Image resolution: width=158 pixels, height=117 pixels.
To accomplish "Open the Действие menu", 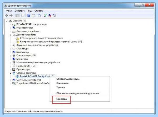I will tap(20, 11).
